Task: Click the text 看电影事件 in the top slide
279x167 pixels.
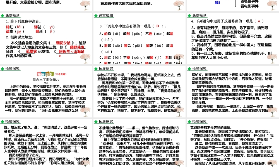Action: pos(249,6)
